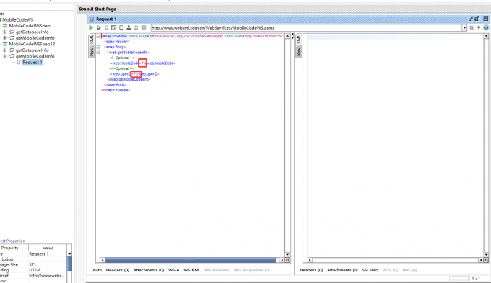Switch request editor to XML view tab

tap(92, 40)
